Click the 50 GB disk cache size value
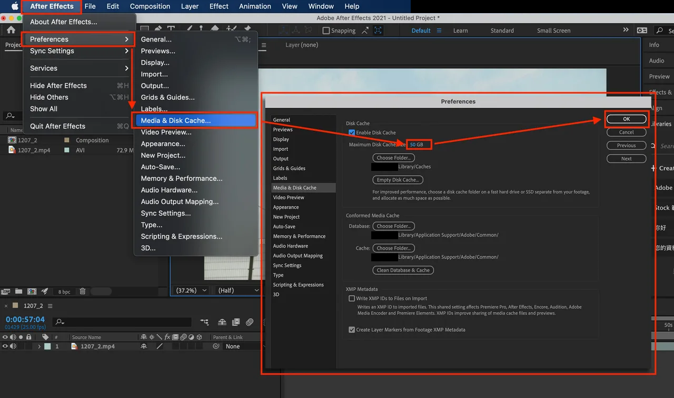This screenshot has width=674, height=398. click(417, 145)
